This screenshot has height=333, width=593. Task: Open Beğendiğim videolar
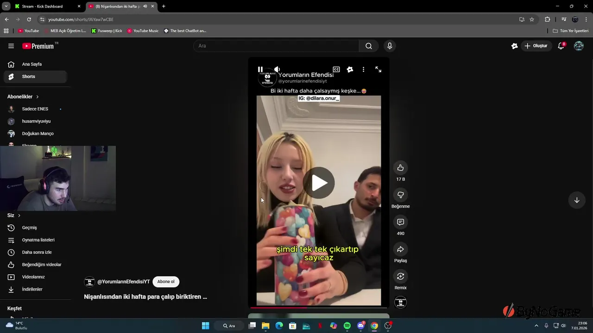tap(35, 265)
